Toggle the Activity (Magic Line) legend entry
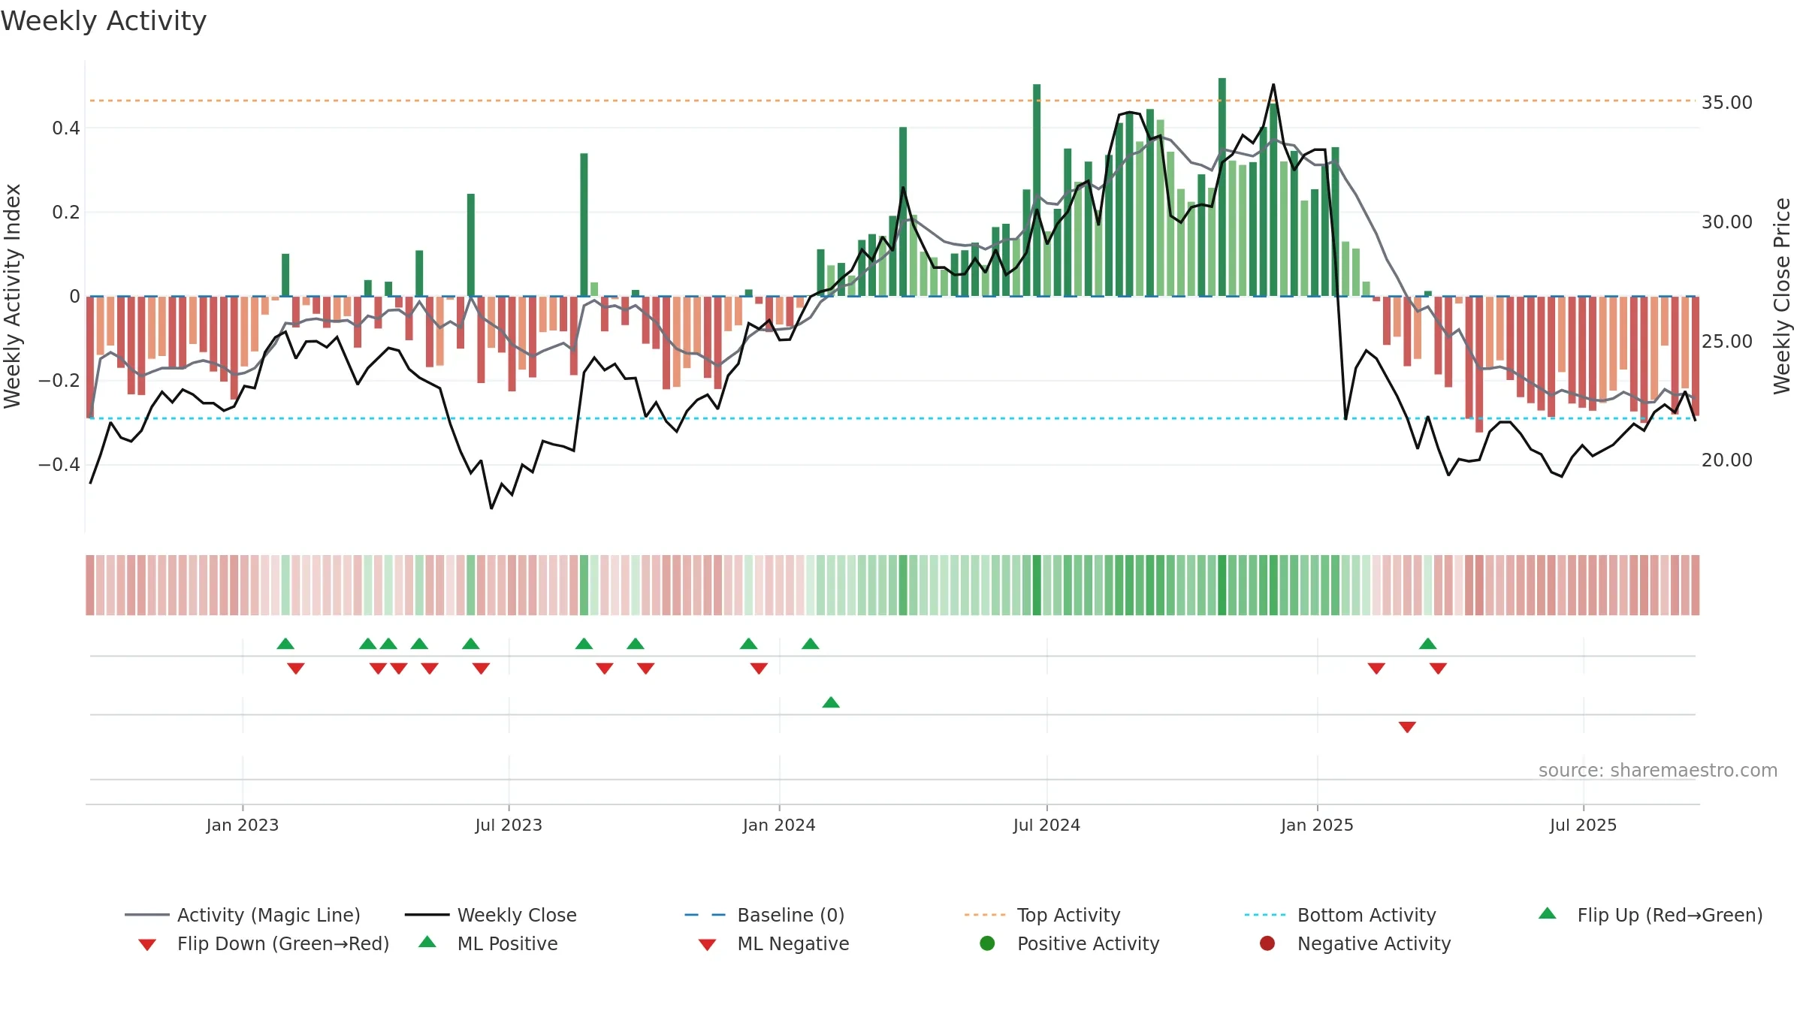Screen dimensions: 1803x1014 point(243,915)
